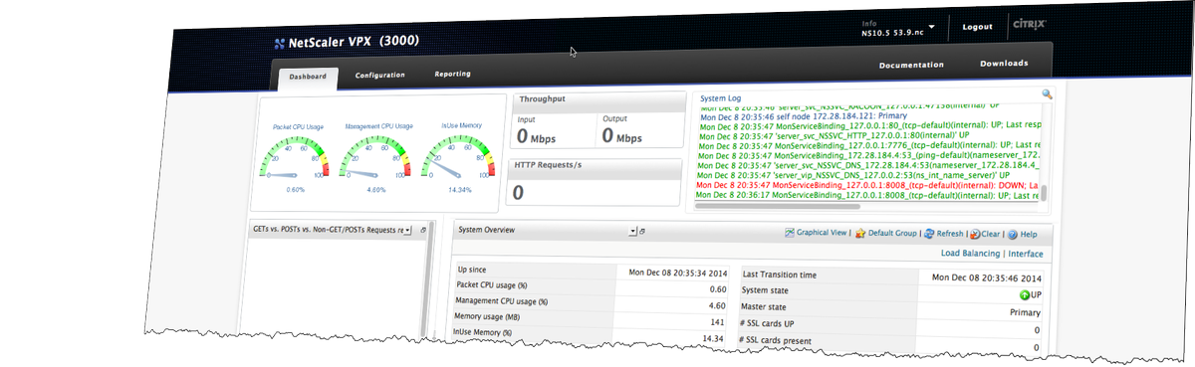Click the Refresh arrows icon
1195x367 pixels.
pos(928,235)
